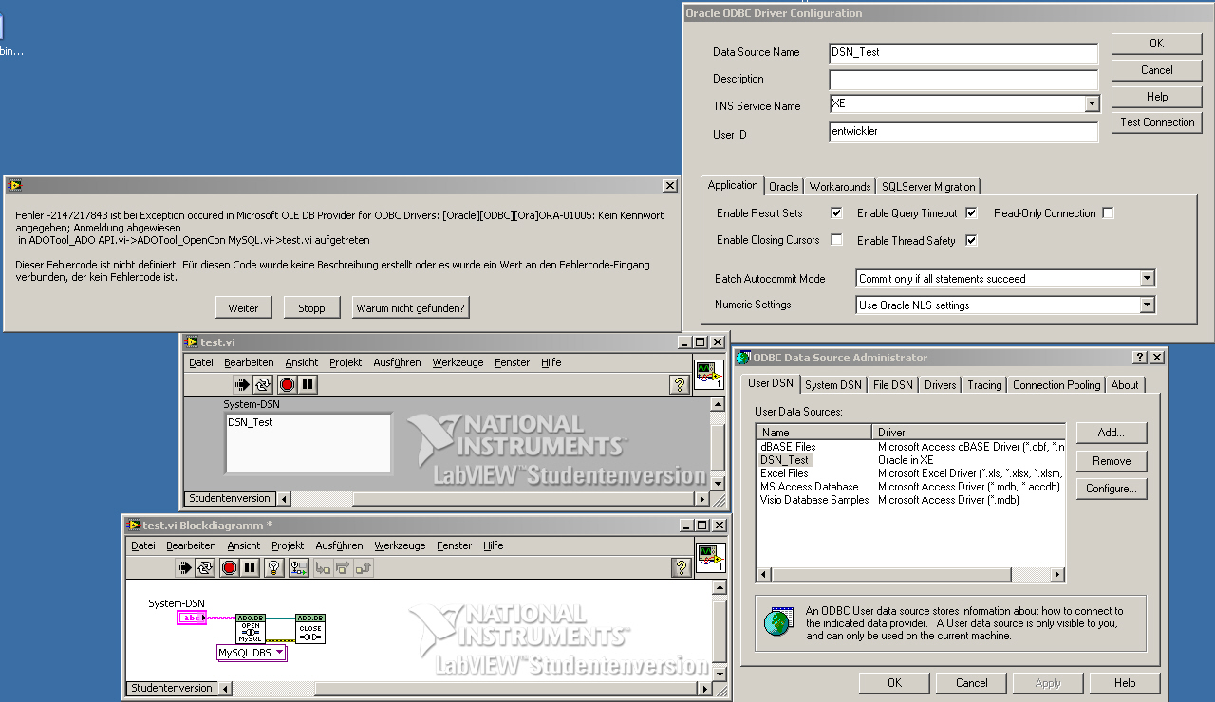Enable Closing Cursors checkbox
The image size is (1215, 702).
(x=836, y=240)
